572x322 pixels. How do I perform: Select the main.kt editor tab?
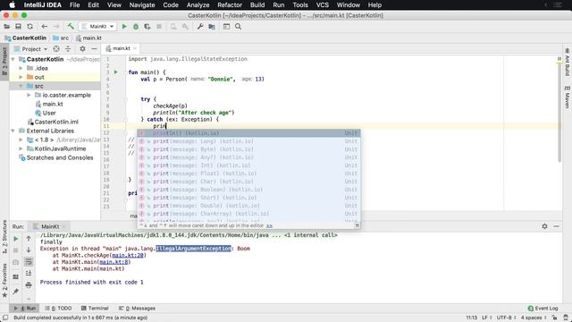point(121,48)
